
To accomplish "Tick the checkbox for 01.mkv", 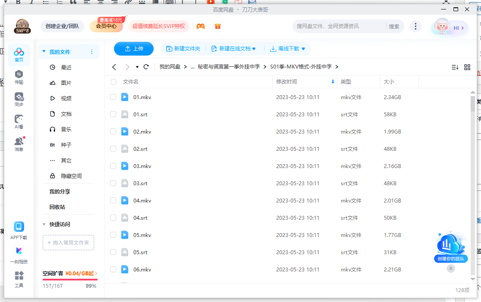I will pos(113,97).
